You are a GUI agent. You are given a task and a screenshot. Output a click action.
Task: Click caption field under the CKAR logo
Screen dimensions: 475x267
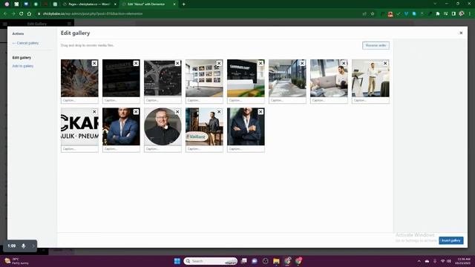(x=79, y=149)
